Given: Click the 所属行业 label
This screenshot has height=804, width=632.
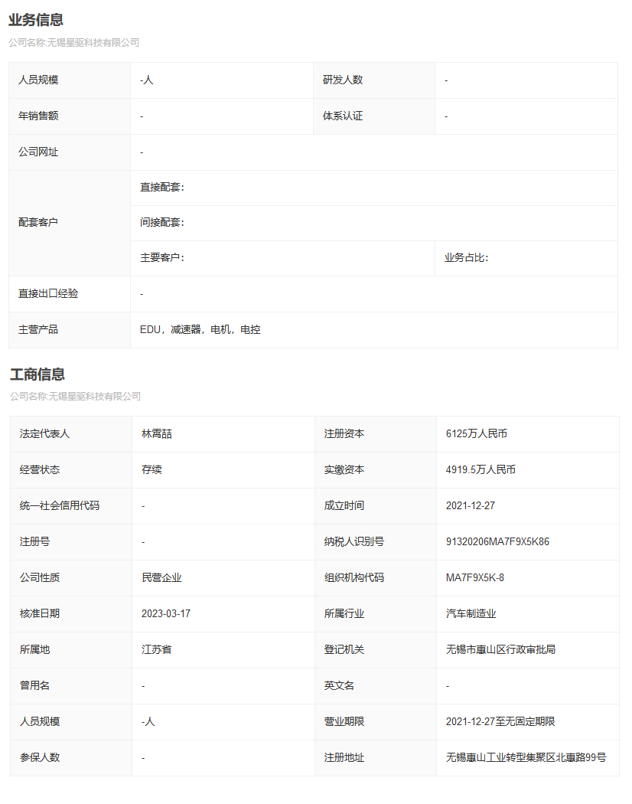Looking at the screenshot, I should tap(344, 614).
